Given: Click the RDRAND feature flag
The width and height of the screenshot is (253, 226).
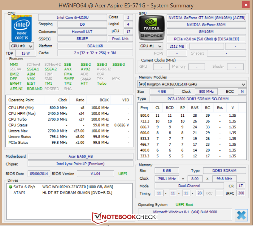Looking at the screenshot, I should point(35,89).
